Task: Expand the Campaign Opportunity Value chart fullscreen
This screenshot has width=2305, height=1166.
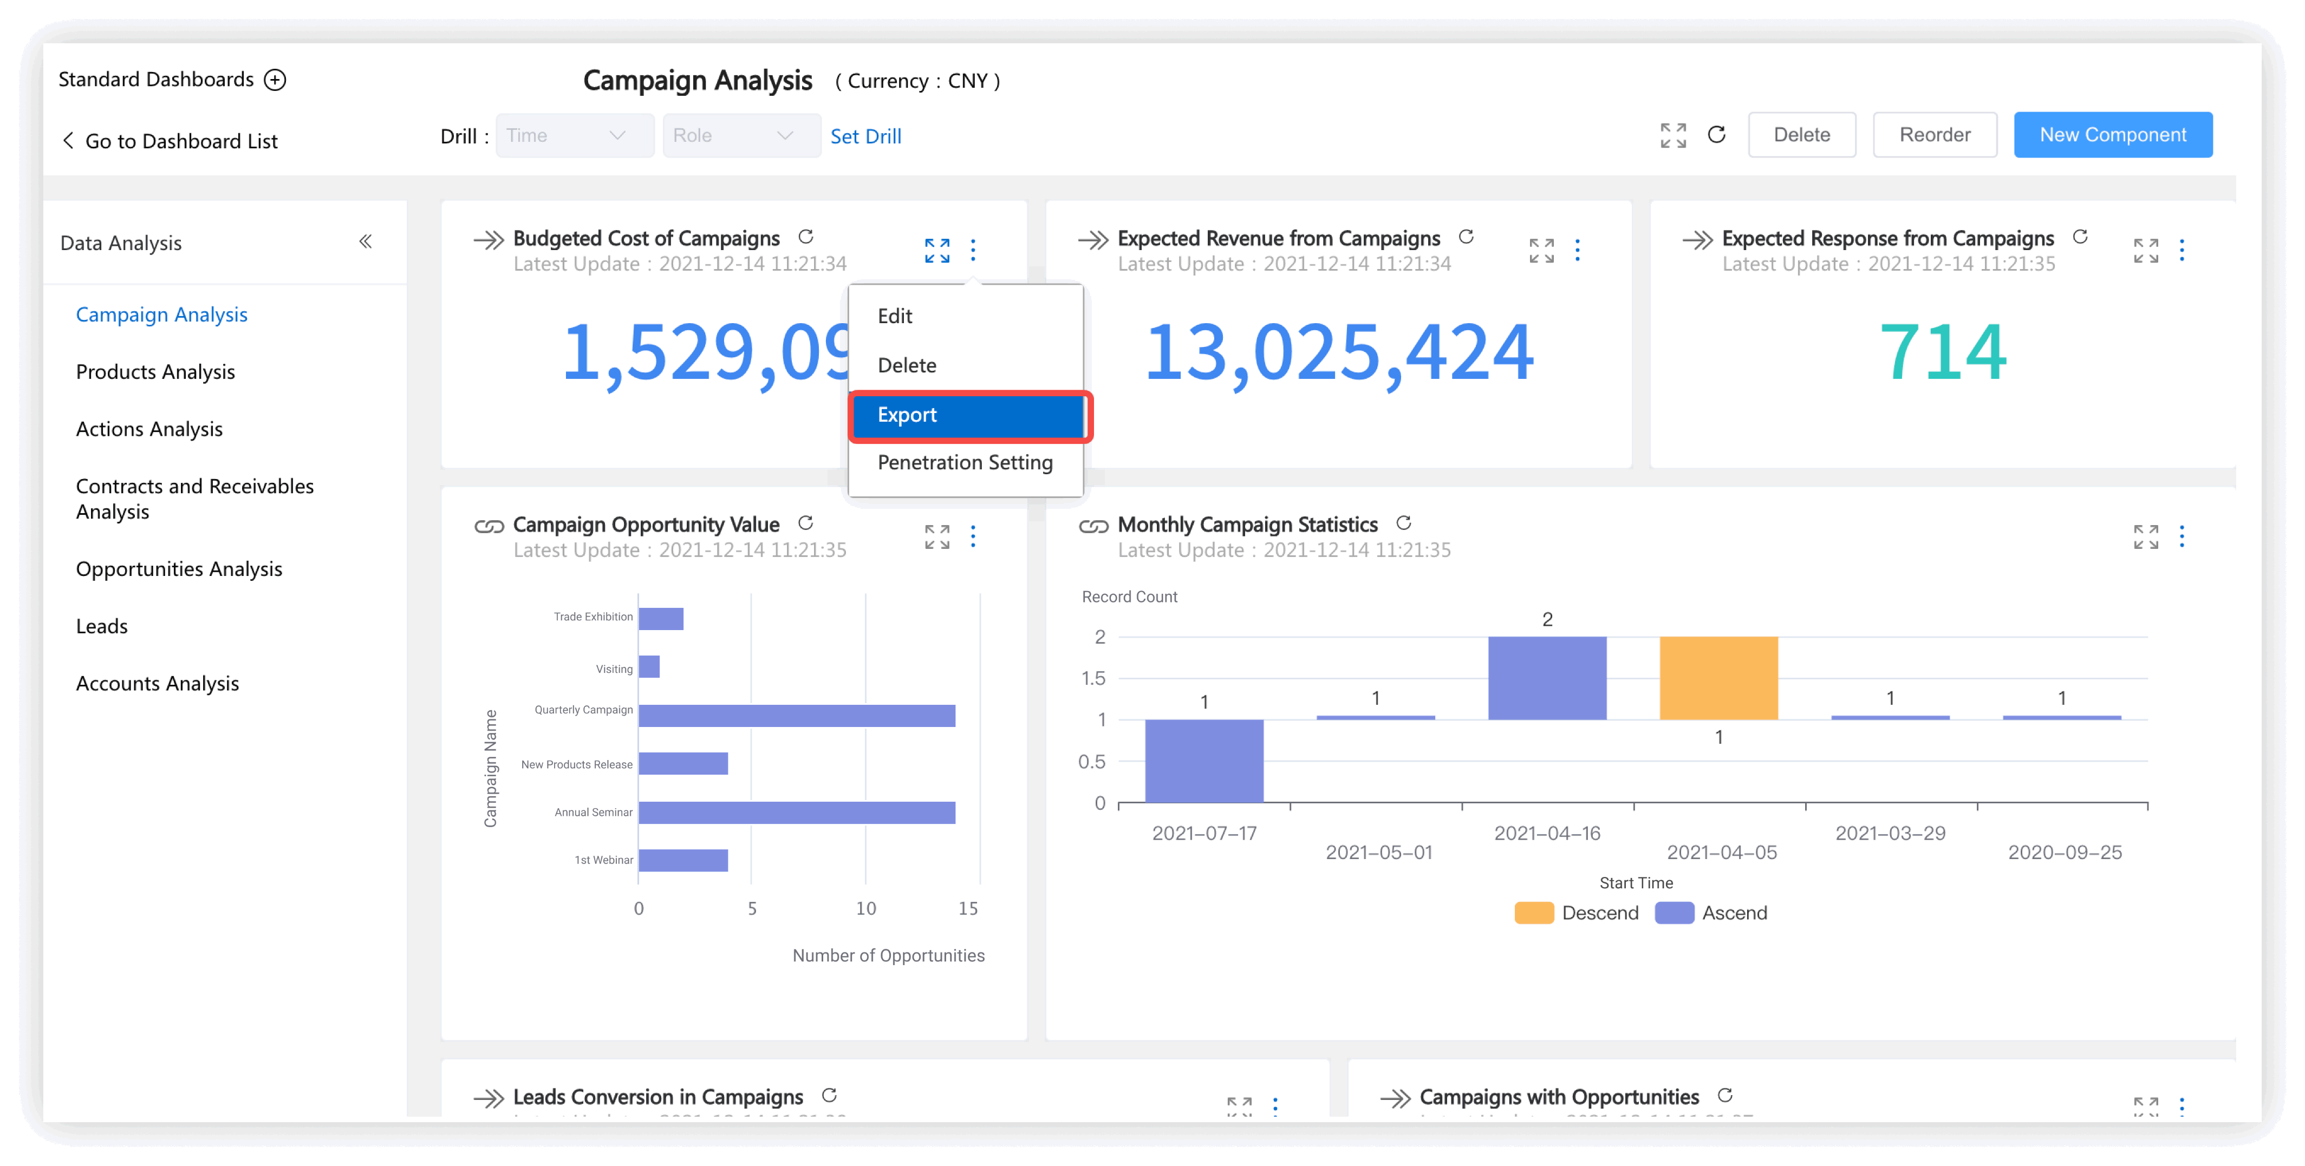Action: click(x=937, y=536)
